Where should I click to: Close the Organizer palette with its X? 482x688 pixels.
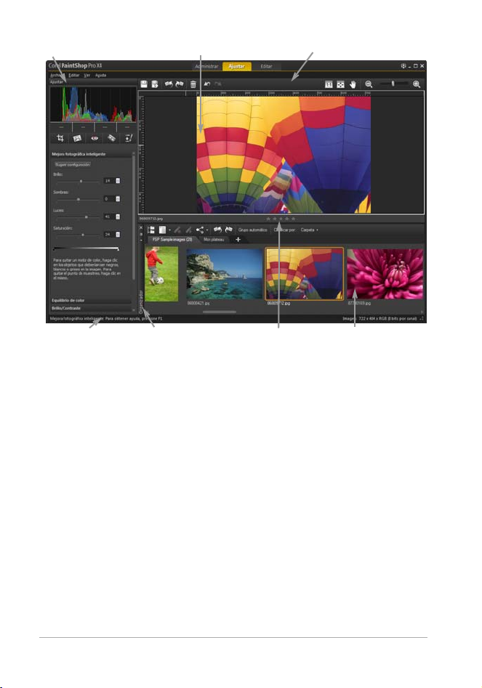pyautogui.click(x=141, y=227)
